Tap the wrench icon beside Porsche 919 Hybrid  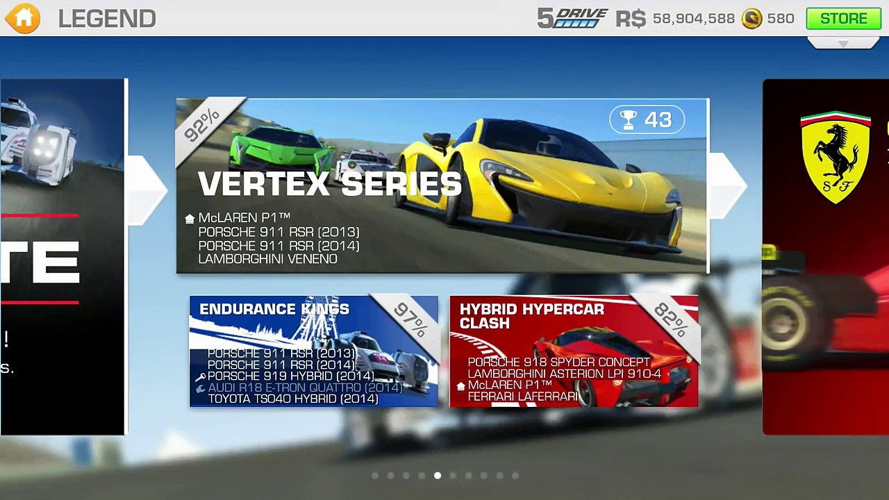pyautogui.click(x=201, y=377)
